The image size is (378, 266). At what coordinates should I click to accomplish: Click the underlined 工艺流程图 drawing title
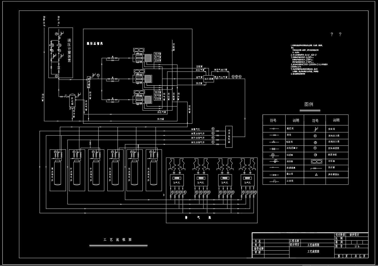[118, 240]
